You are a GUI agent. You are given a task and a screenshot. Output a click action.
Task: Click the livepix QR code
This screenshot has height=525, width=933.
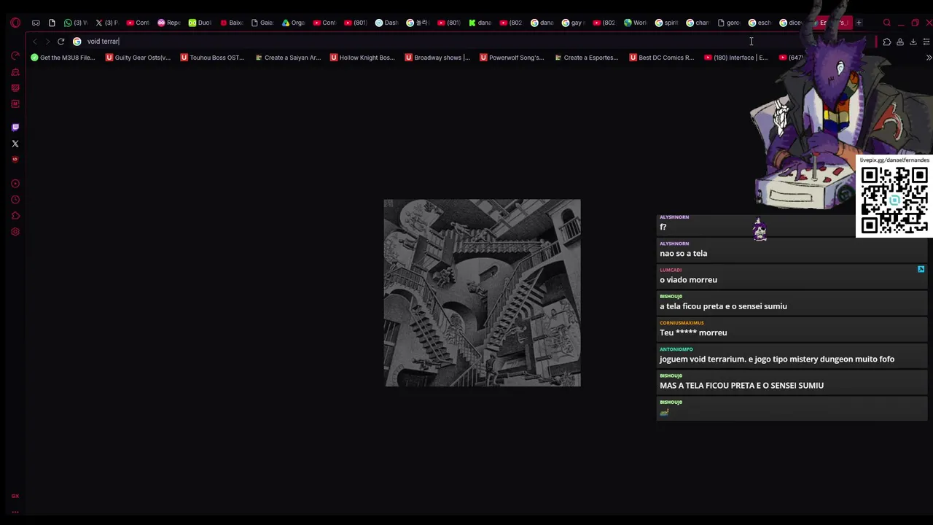894,199
